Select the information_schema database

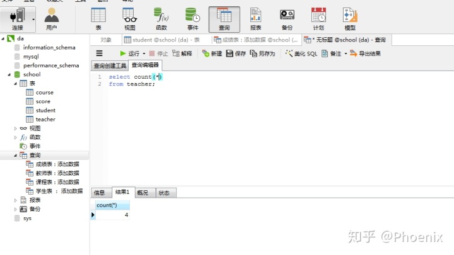point(49,47)
